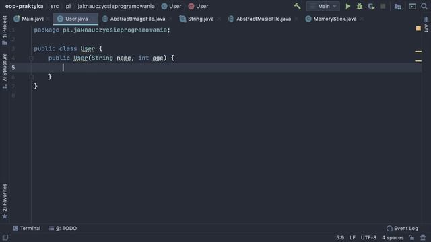Open the 6: TODO tool window
This screenshot has width=431, height=242.
(63, 229)
